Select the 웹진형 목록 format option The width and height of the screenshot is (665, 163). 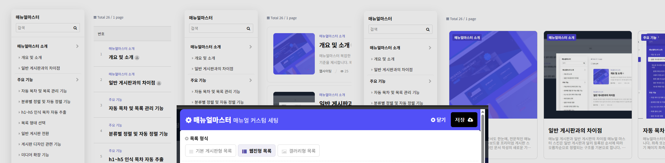[x=257, y=151]
